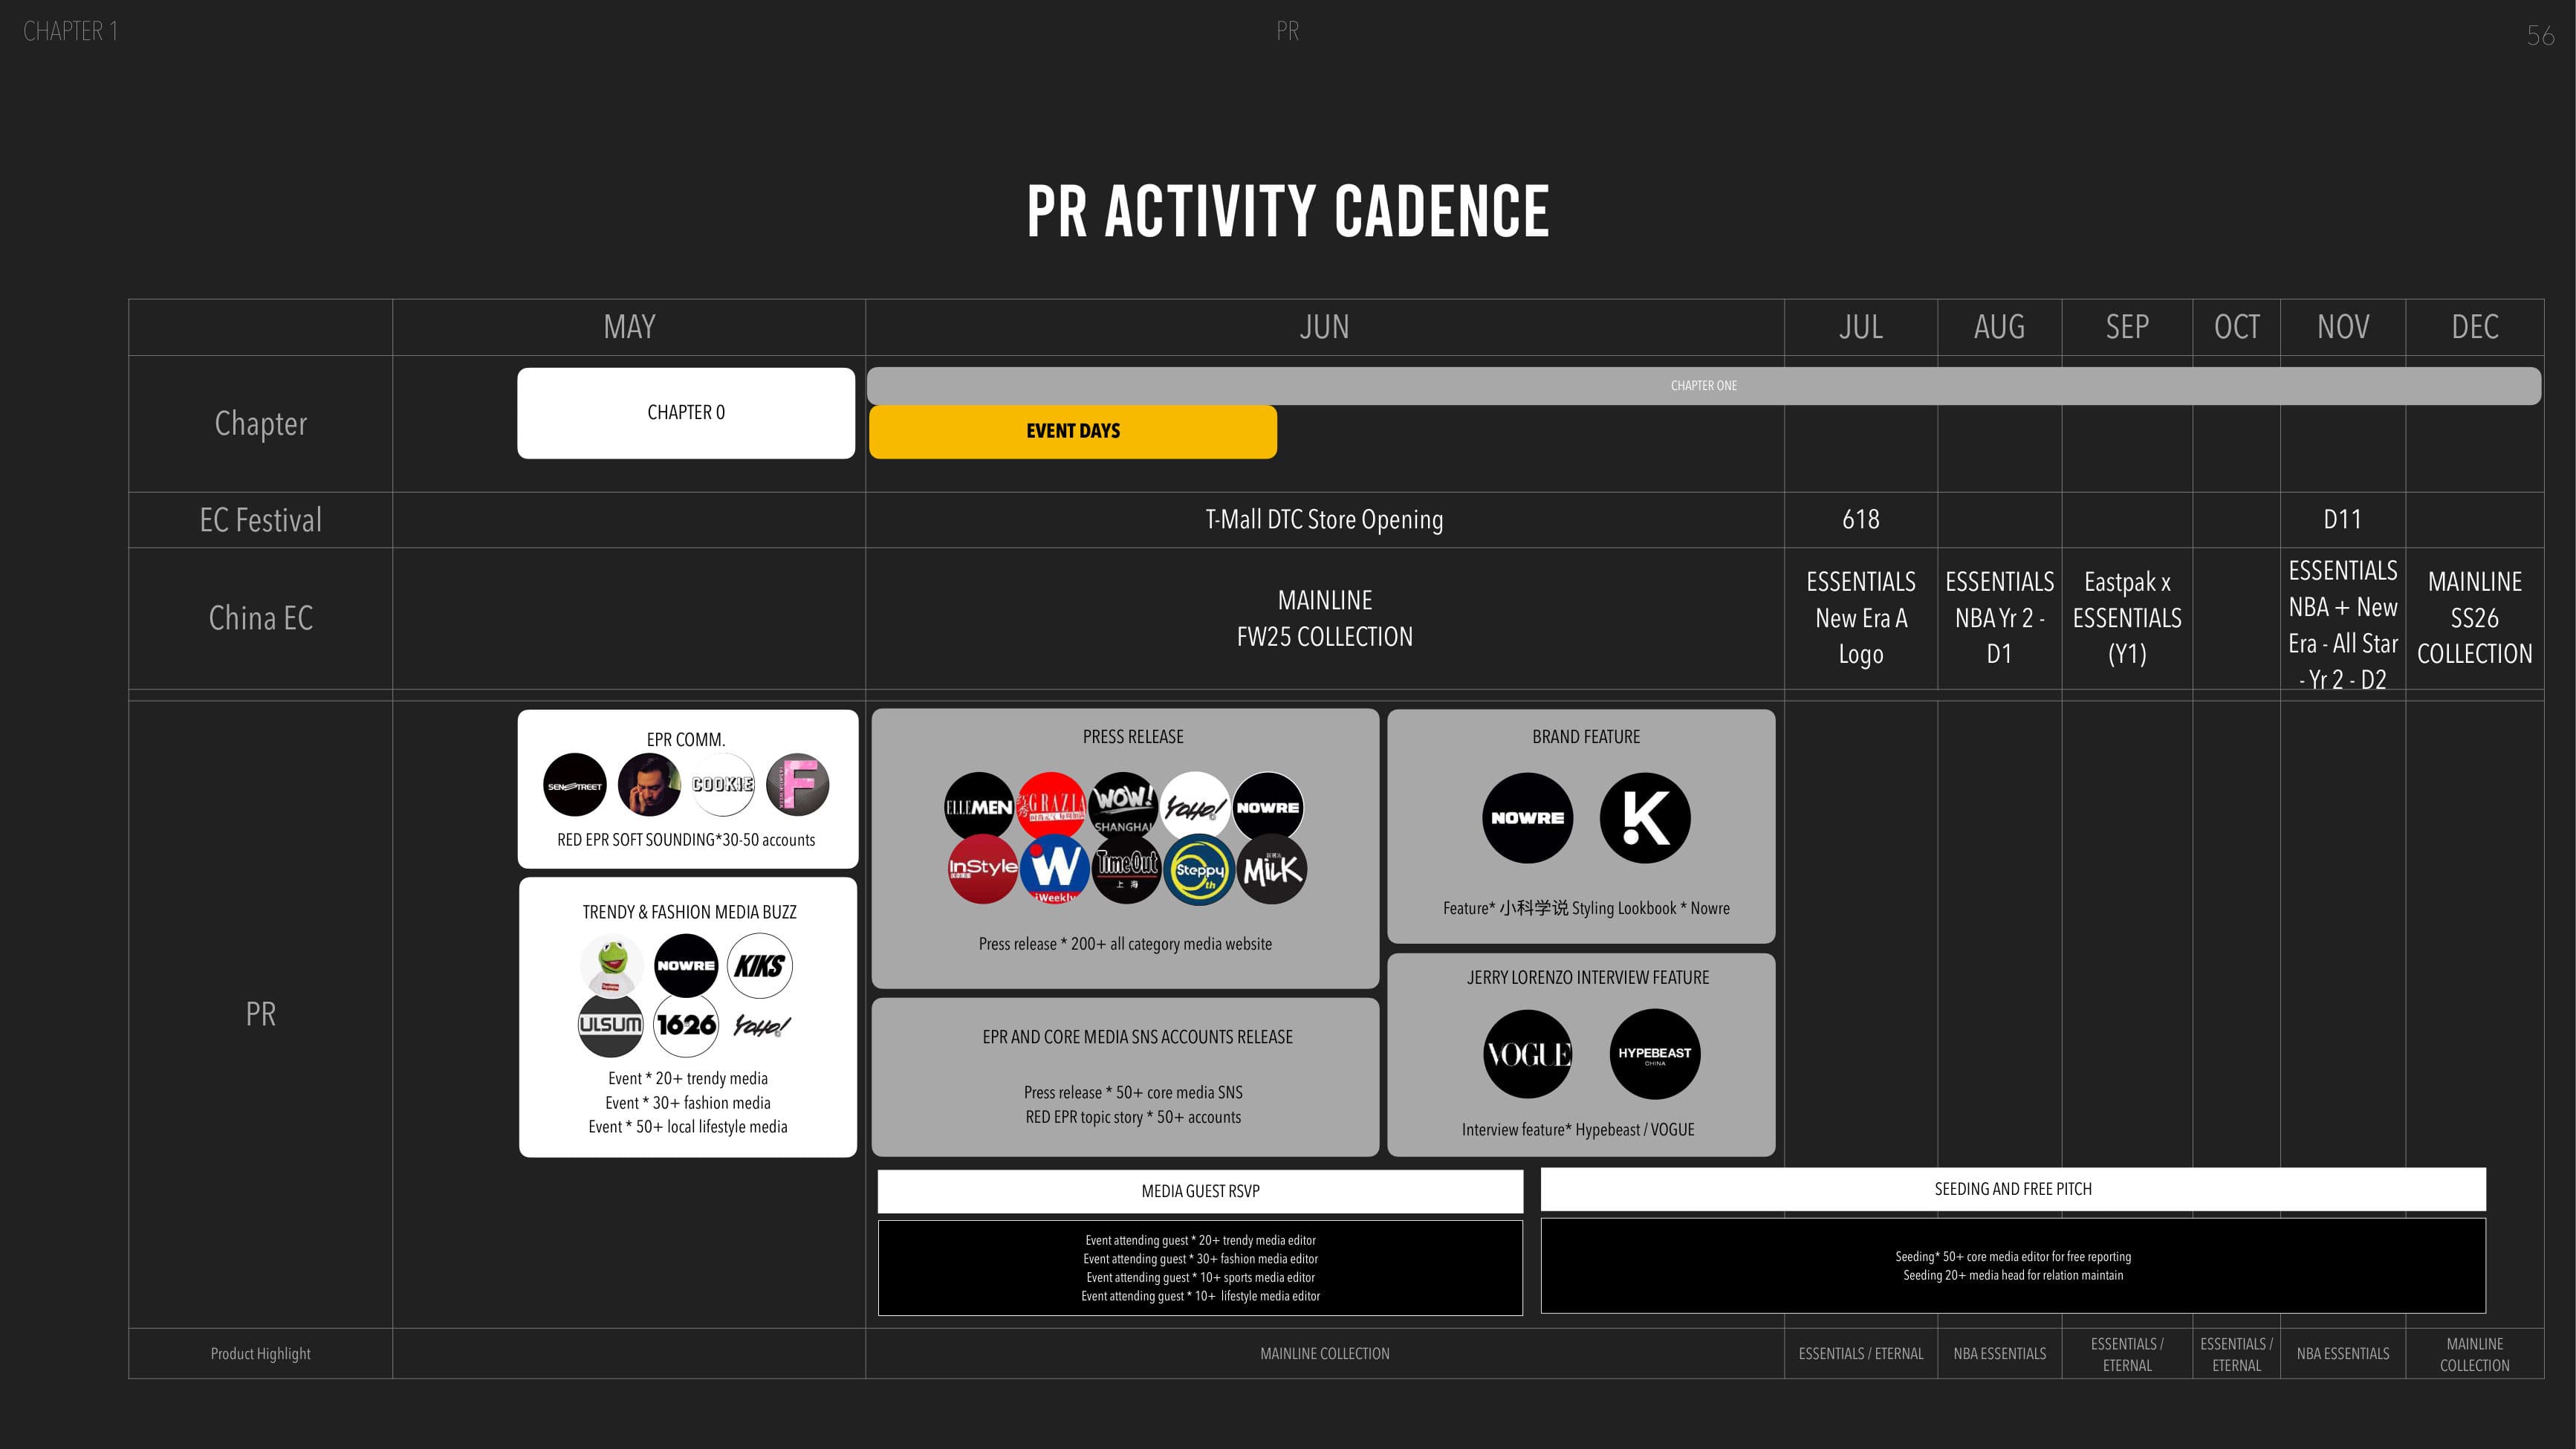Select the KIKS media logo

pyautogui.click(x=760, y=966)
